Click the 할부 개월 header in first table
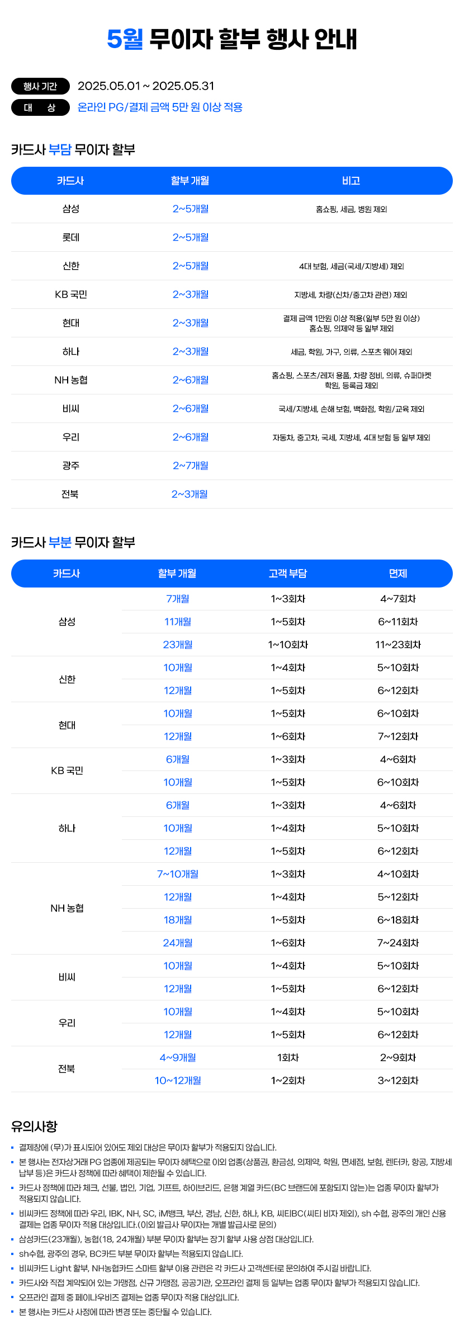 click(190, 181)
